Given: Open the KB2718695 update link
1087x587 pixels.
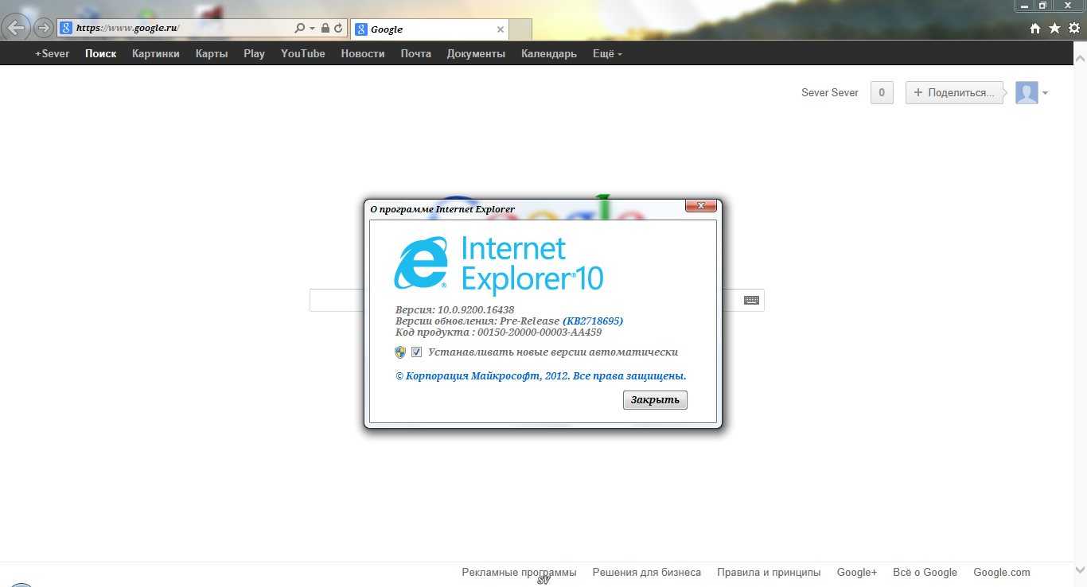Looking at the screenshot, I should pyautogui.click(x=593, y=321).
